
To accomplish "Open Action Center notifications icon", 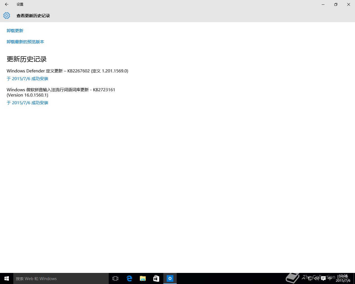I will [x=323, y=278].
